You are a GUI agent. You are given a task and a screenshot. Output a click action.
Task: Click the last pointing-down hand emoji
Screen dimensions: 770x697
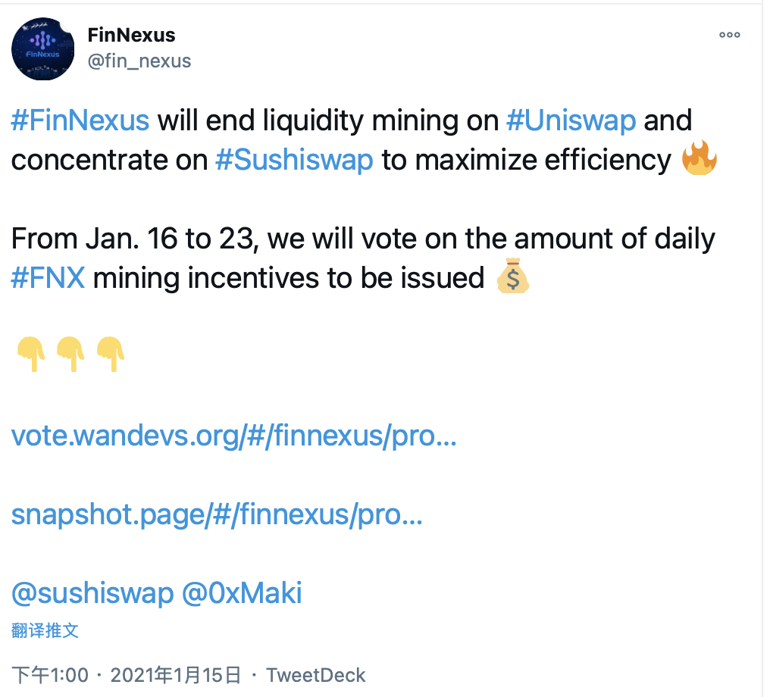click(x=111, y=354)
